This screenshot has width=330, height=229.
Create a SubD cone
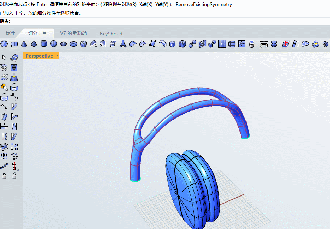pyautogui.click(x=24, y=44)
